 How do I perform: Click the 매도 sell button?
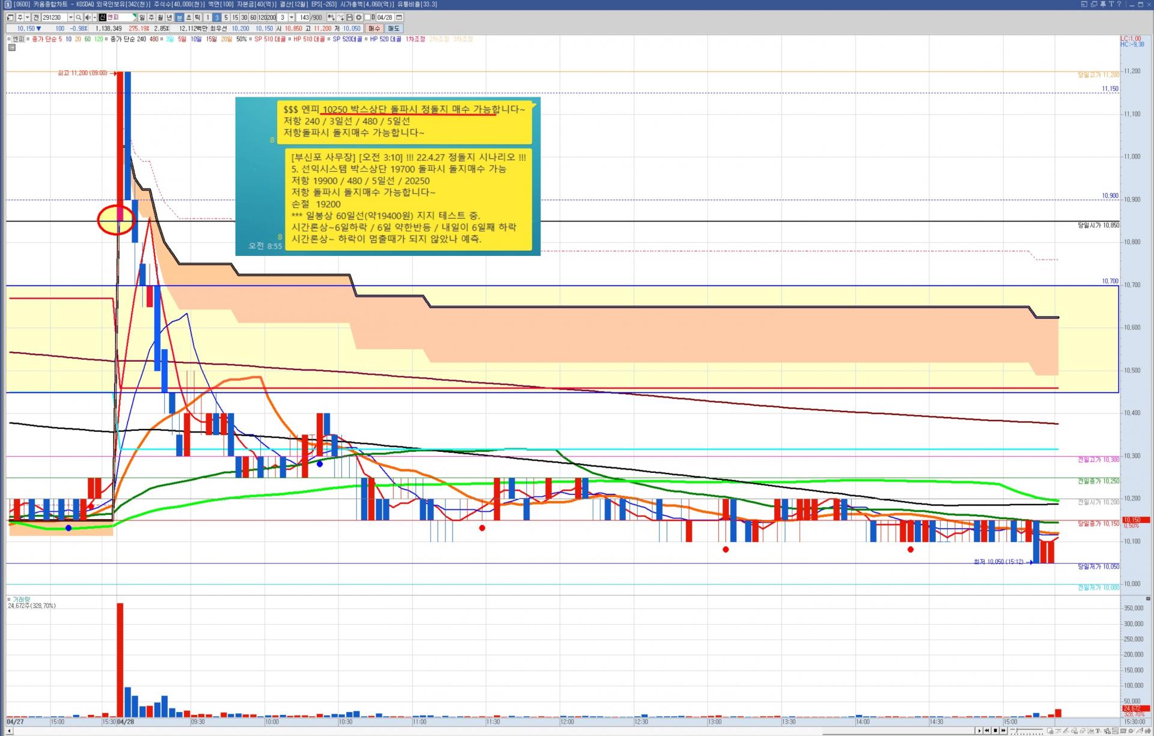(x=394, y=28)
